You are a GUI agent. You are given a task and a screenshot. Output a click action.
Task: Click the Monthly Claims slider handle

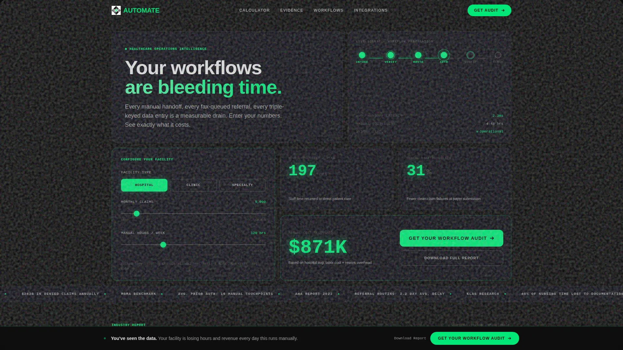[137, 214]
